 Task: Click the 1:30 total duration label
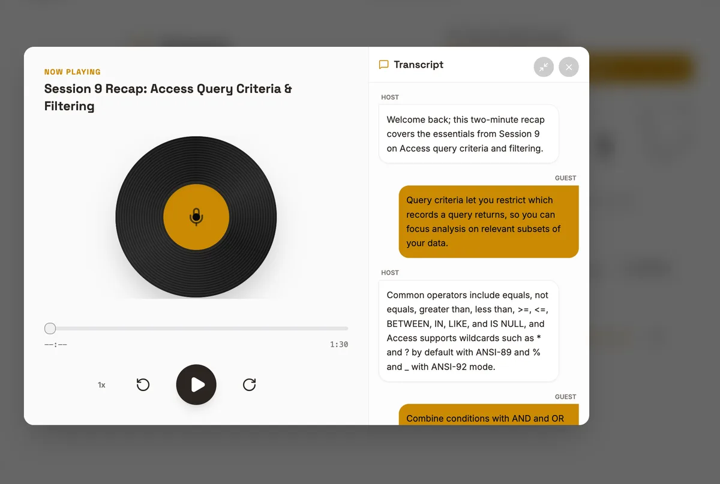point(339,344)
